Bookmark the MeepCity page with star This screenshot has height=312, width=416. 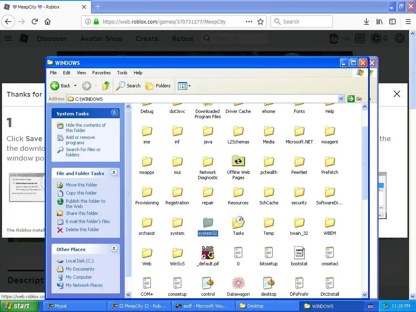tap(260, 22)
